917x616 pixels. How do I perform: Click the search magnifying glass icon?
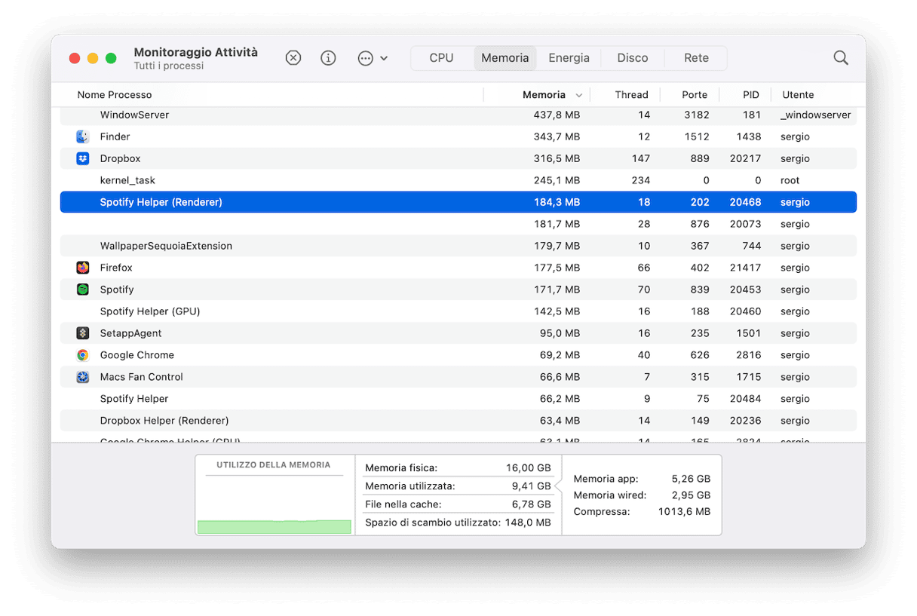click(x=840, y=58)
